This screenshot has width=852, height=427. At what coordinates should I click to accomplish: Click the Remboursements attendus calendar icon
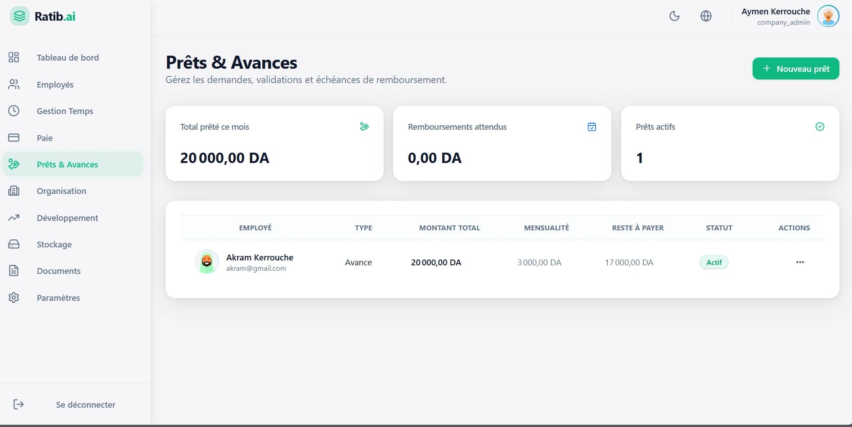pyautogui.click(x=592, y=127)
